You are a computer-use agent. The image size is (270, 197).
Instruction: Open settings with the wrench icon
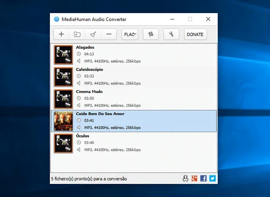coord(171,34)
